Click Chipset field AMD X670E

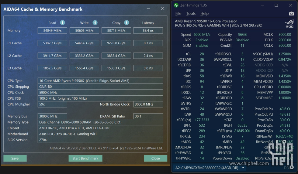[100, 128]
